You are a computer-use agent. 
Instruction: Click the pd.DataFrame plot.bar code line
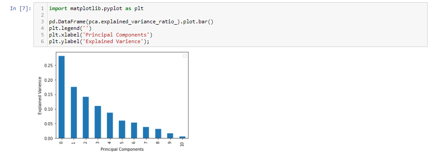[131, 22]
